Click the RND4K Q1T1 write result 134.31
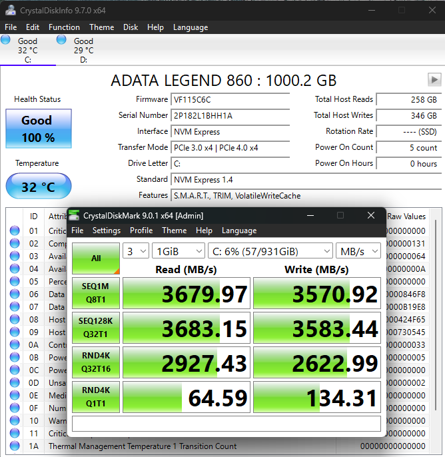Image resolution: width=445 pixels, height=457 pixels. point(317,397)
